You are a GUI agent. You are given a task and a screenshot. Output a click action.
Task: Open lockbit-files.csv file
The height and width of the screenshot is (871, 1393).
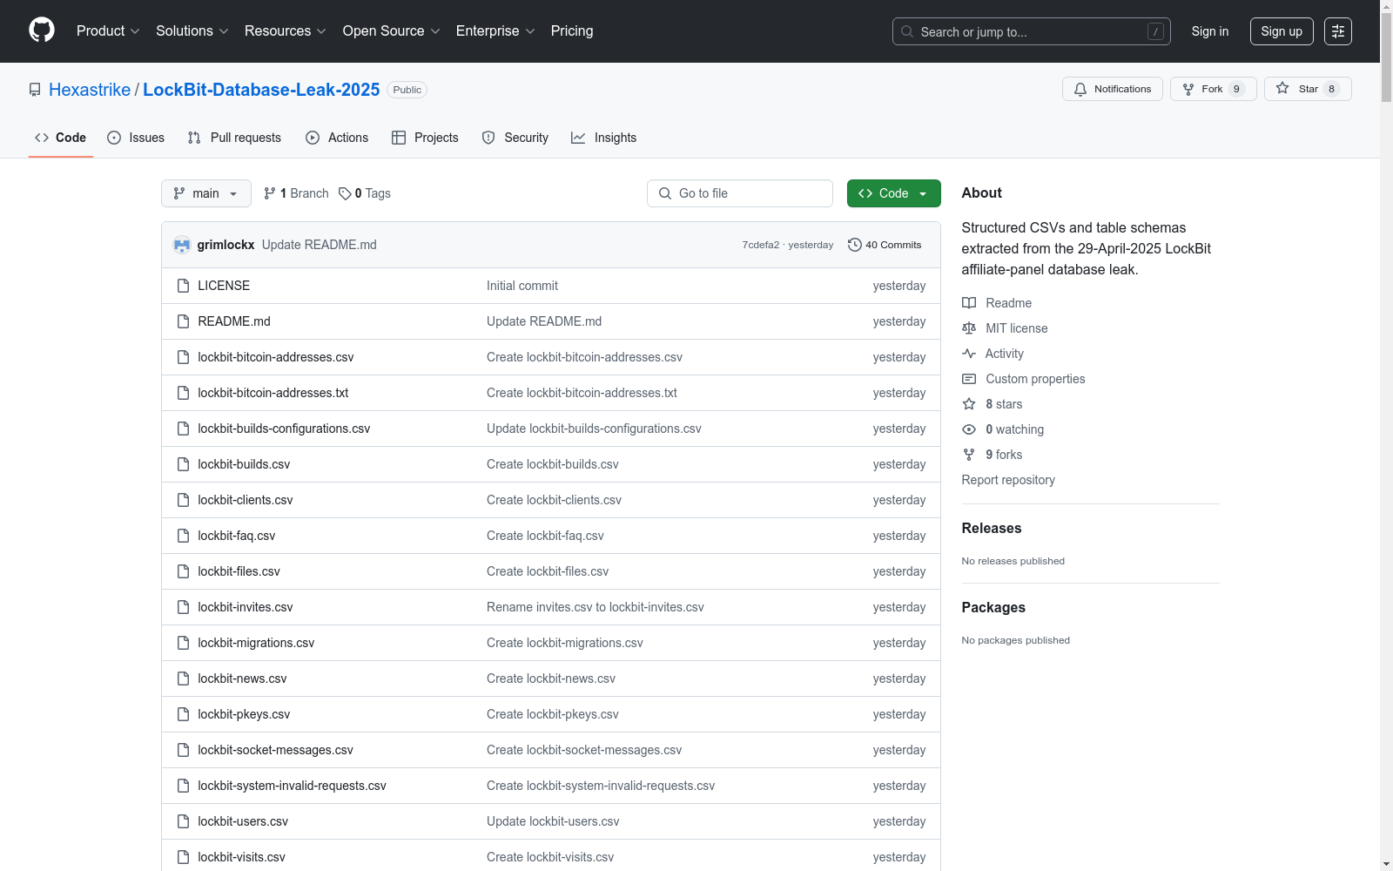tap(239, 571)
